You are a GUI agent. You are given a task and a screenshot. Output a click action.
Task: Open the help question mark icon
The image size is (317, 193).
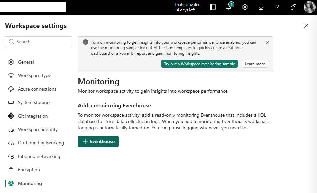[x=277, y=7]
